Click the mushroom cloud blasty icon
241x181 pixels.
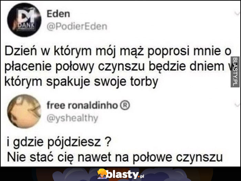pos(102,174)
